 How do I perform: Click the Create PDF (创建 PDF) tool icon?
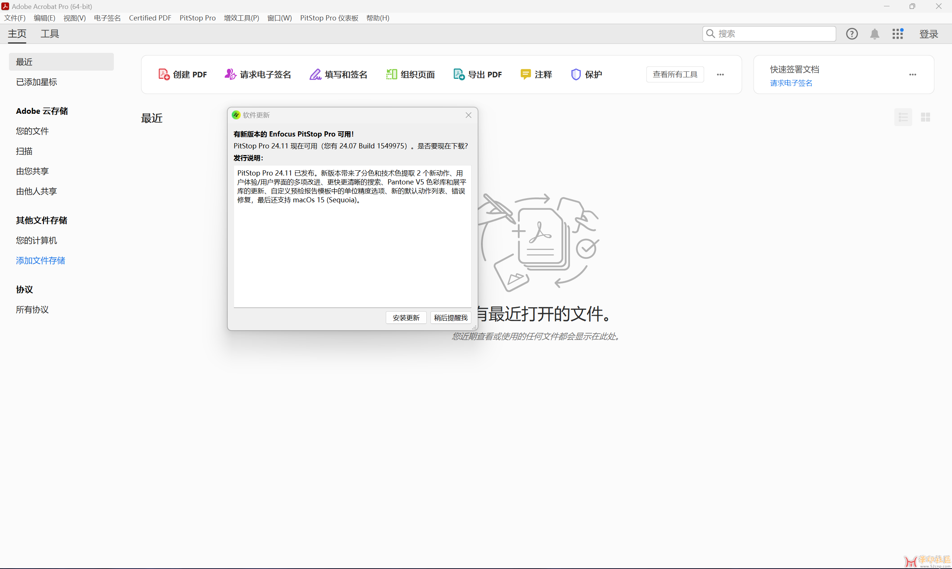click(164, 74)
